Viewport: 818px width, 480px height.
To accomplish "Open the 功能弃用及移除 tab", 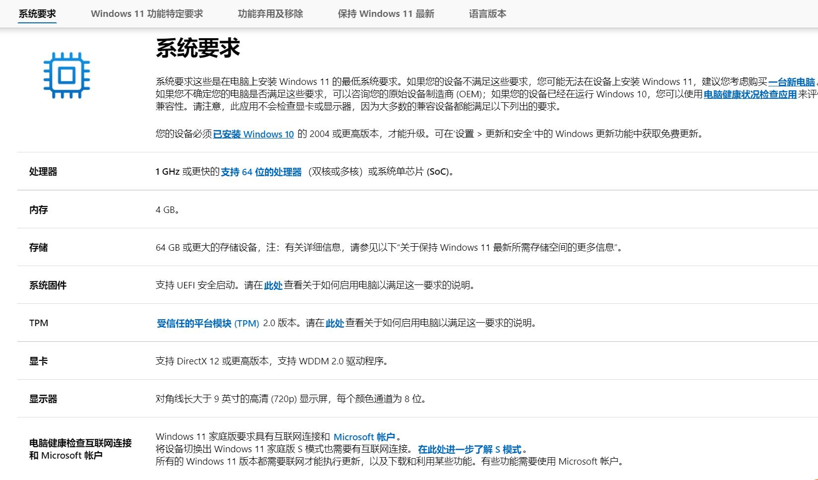I will (x=270, y=14).
